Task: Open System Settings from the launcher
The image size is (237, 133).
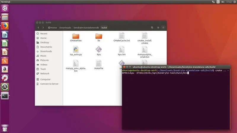Action: coord(5,78)
